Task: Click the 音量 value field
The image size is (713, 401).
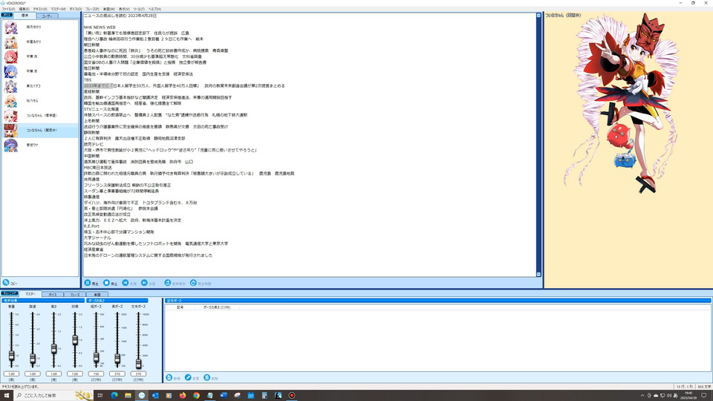Action: [x=11, y=374]
